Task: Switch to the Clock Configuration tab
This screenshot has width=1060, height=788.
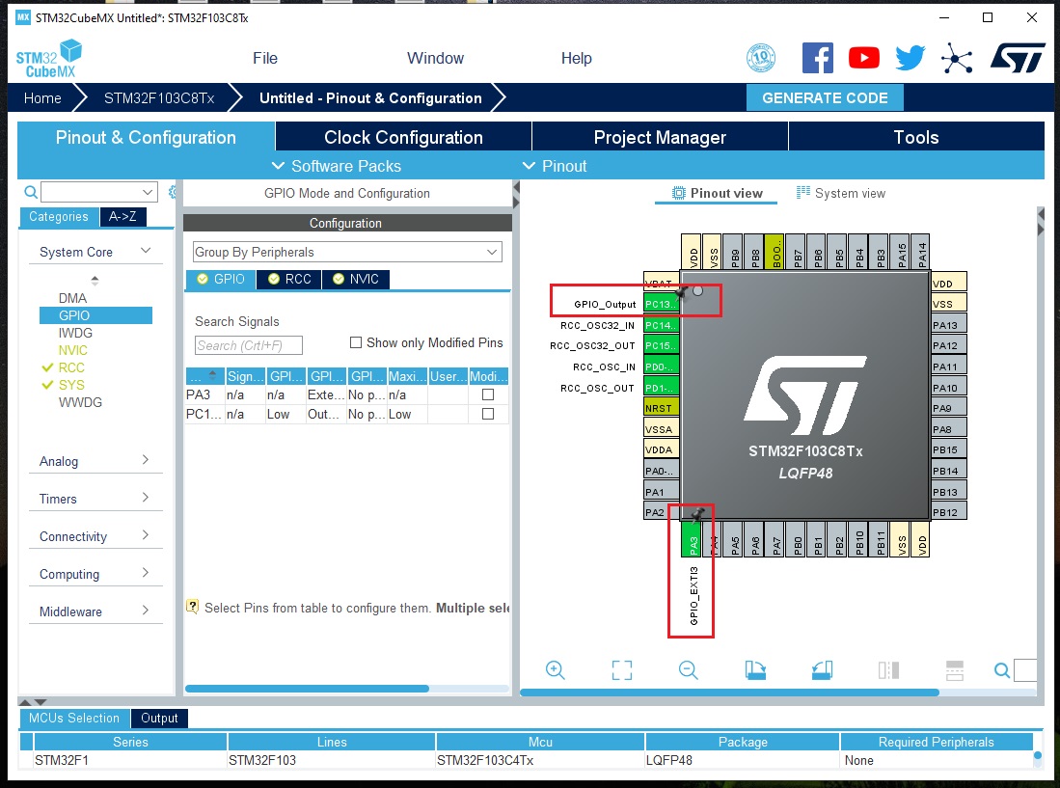Action: (x=403, y=137)
